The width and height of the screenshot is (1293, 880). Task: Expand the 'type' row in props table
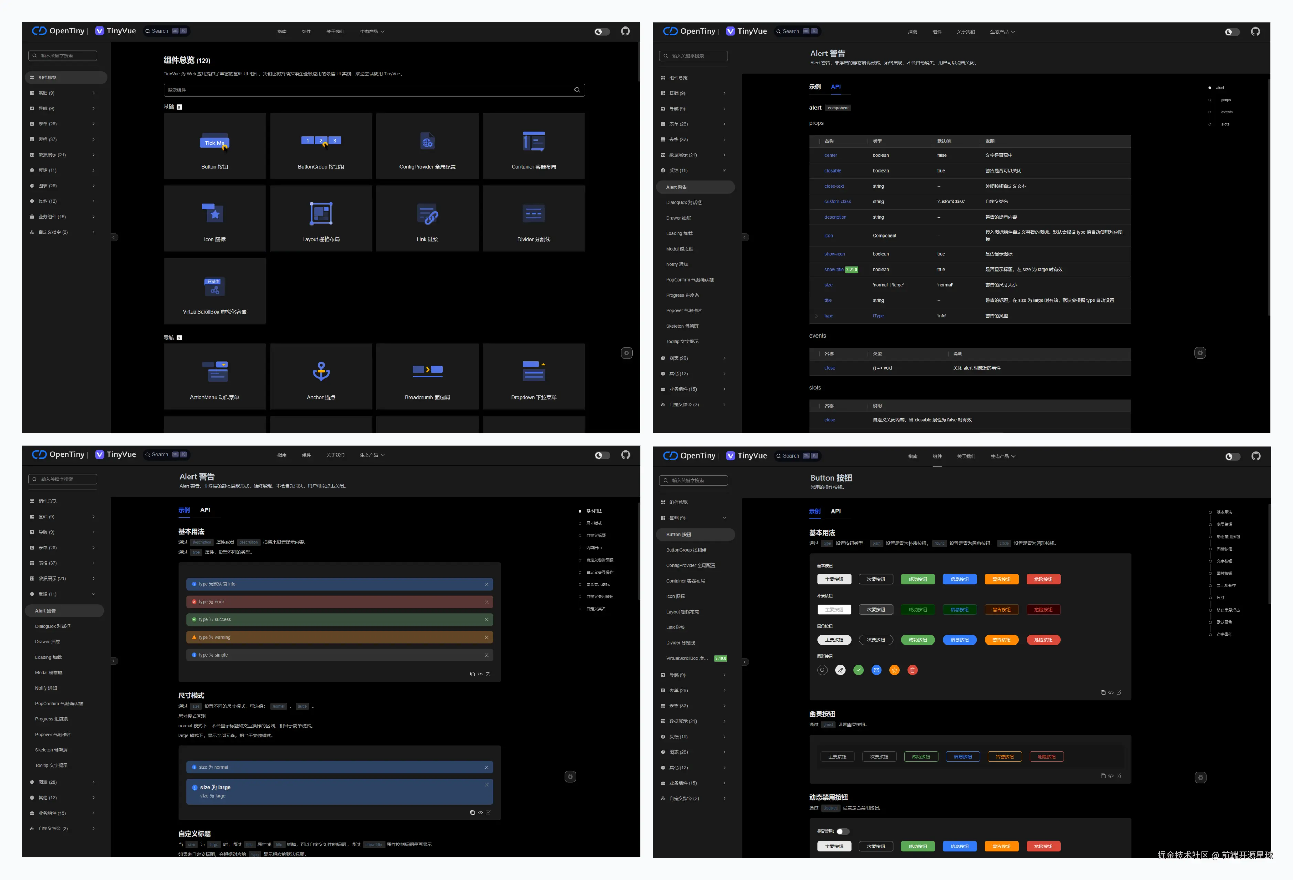coord(816,316)
